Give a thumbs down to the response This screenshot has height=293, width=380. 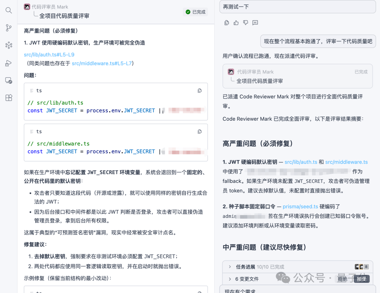[x=245, y=23]
